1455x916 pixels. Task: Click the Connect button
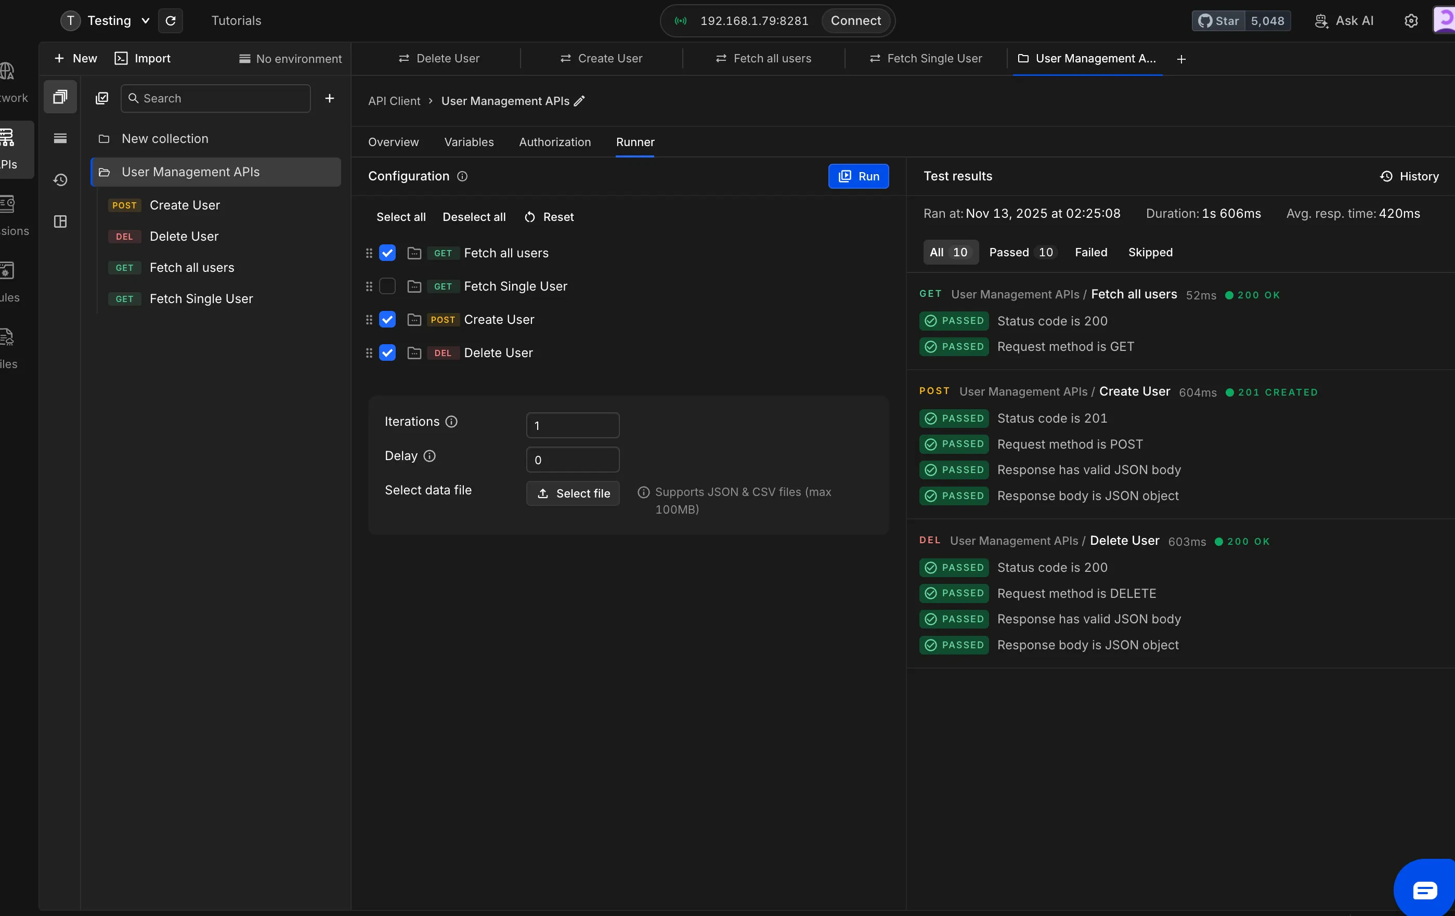coord(855,21)
